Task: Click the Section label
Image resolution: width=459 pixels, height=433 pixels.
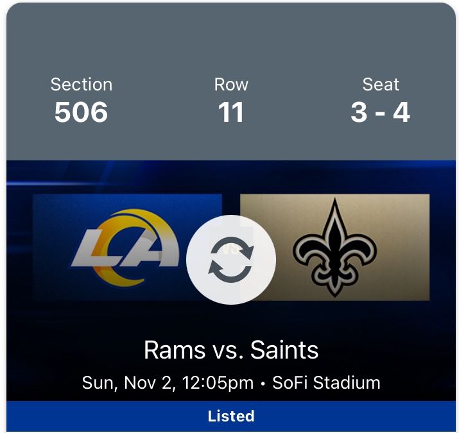Action: coord(82,85)
